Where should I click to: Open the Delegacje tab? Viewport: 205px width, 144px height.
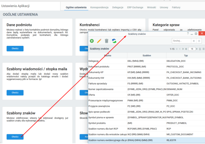tap(118, 8)
